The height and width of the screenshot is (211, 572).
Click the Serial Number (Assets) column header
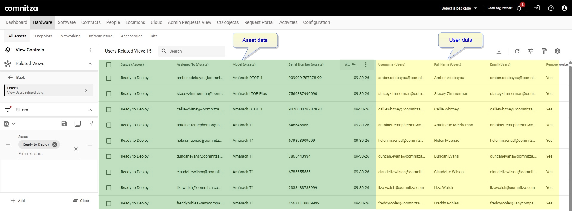tap(306, 64)
